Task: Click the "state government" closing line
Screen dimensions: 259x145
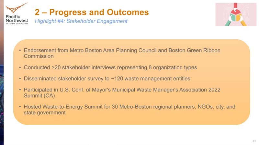Action: pyautogui.click(x=45, y=112)
